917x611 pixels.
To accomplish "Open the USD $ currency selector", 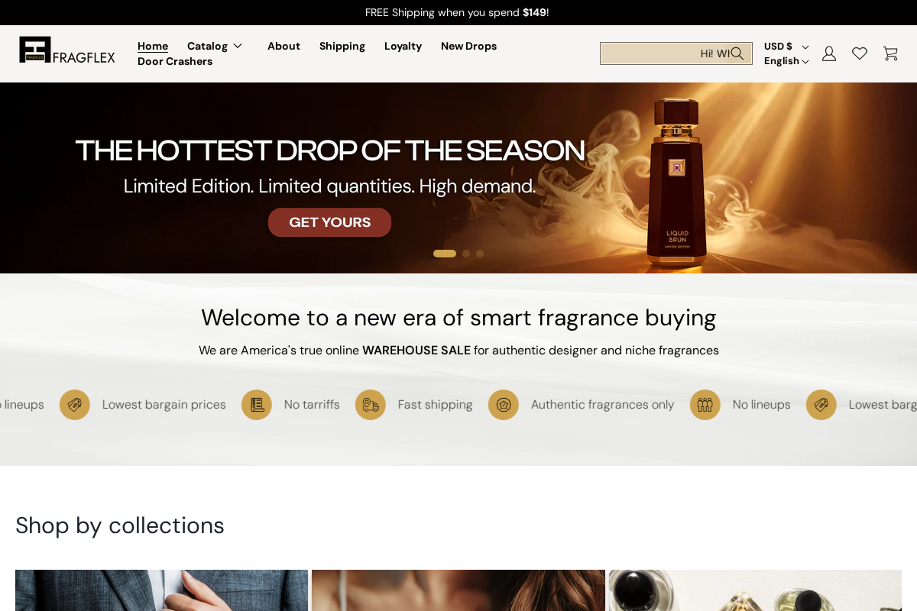I will (785, 46).
